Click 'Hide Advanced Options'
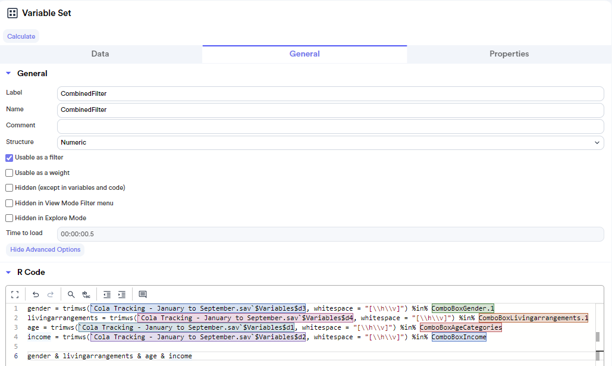Viewport: 612px width, 366px height. tap(45, 249)
